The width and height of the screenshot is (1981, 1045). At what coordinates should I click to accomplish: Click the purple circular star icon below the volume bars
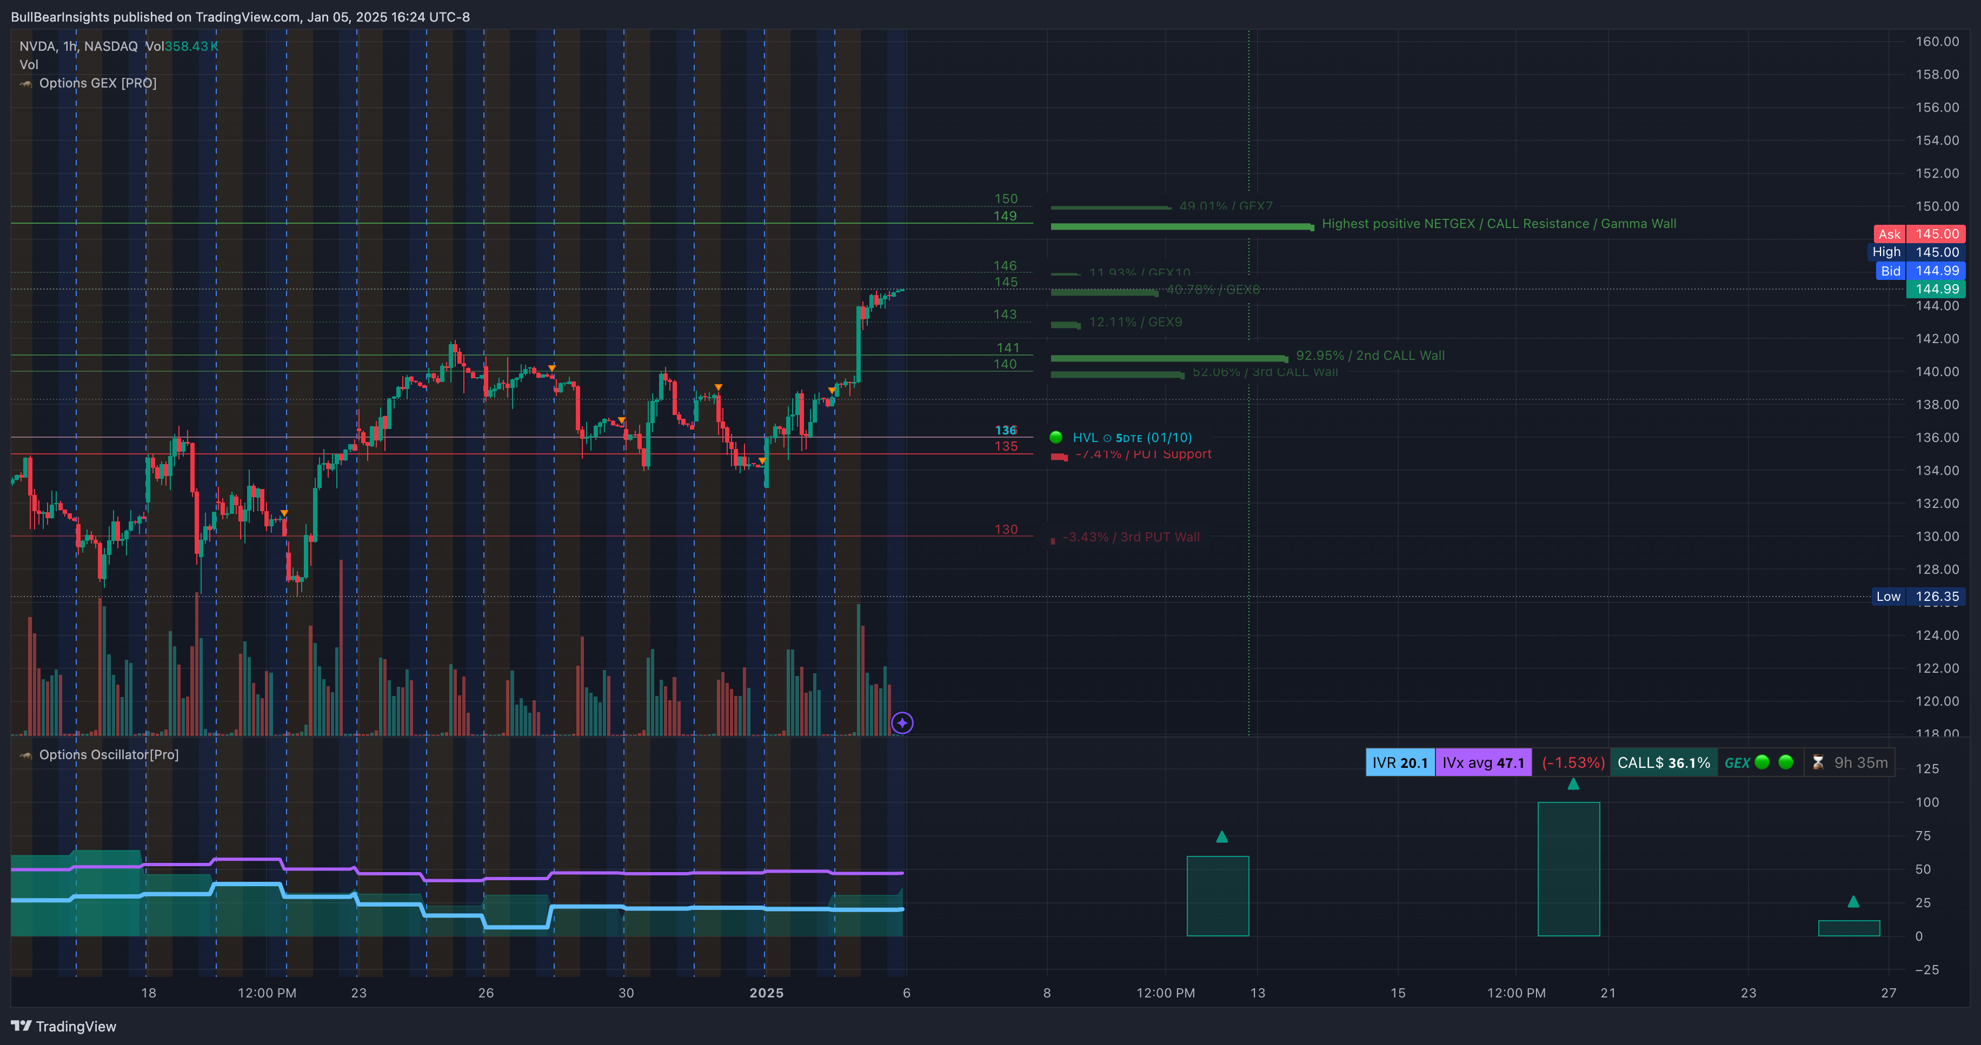tap(902, 723)
